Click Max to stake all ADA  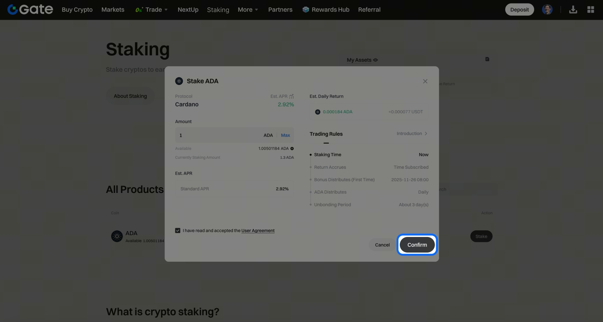click(285, 135)
